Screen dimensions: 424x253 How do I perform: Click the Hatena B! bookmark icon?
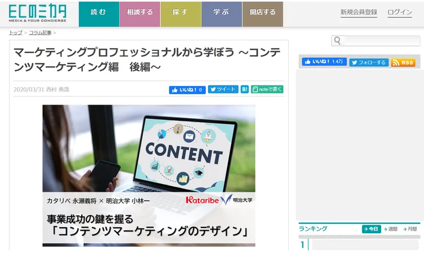244,89
